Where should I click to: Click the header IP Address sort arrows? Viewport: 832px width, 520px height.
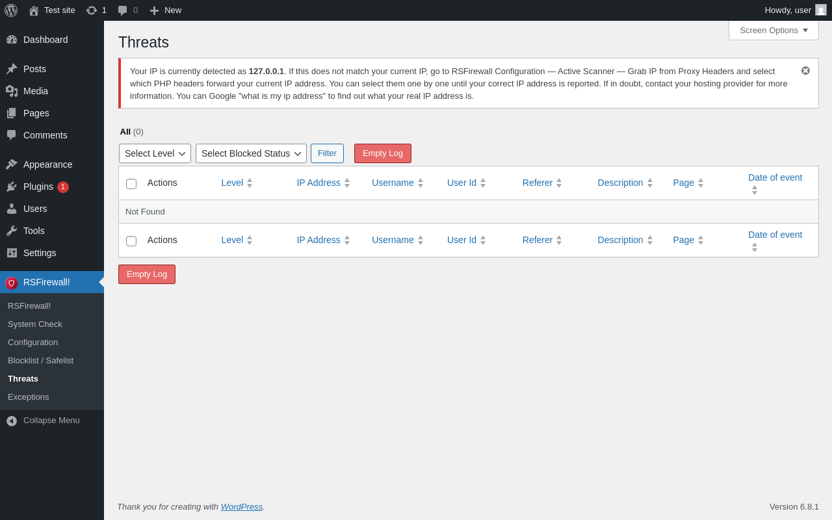[x=347, y=183]
